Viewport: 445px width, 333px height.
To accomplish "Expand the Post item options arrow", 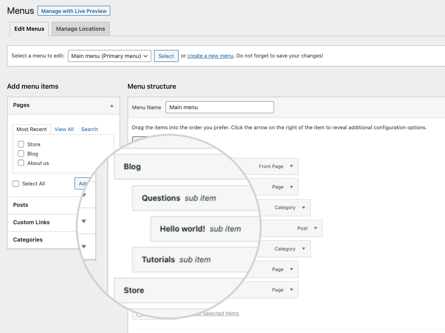I will (x=316, y=228).
